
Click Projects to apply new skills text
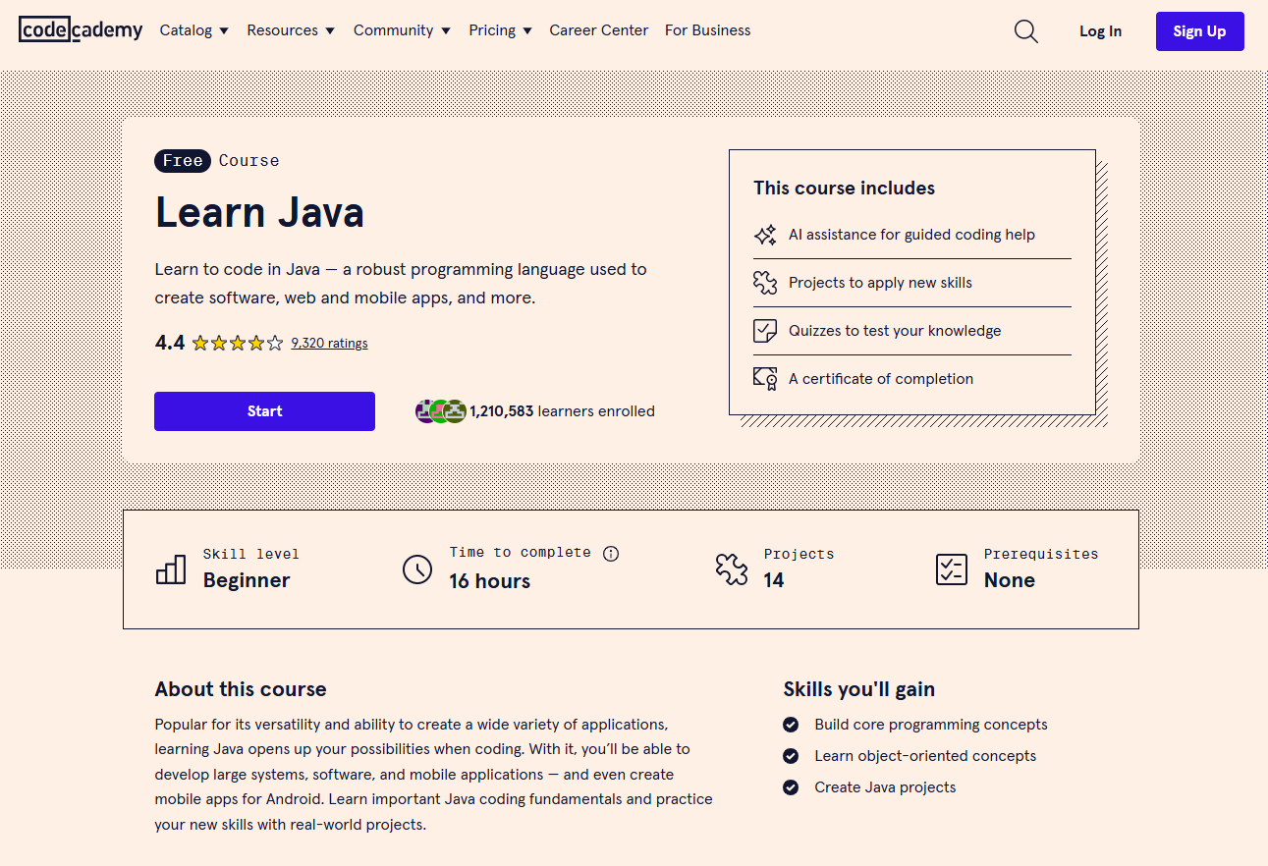tap(880, 283)
